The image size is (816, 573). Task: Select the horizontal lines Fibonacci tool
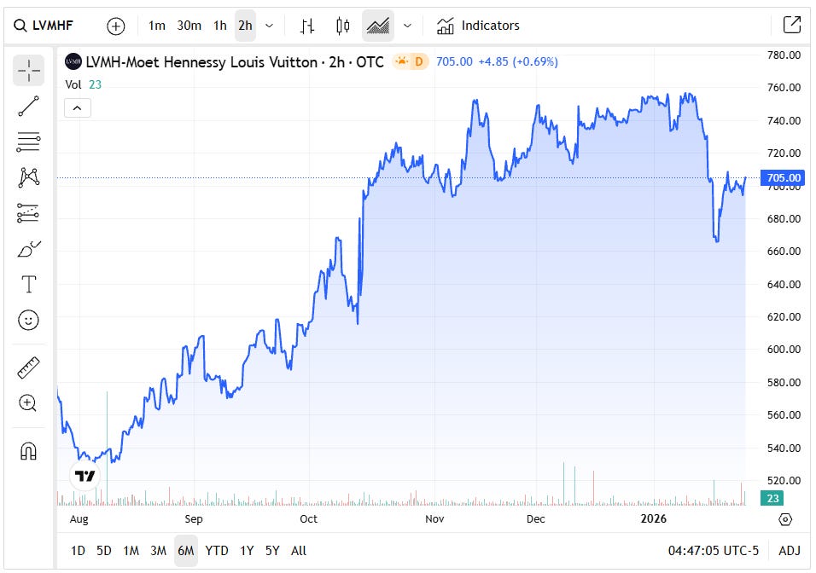(29, 142)
